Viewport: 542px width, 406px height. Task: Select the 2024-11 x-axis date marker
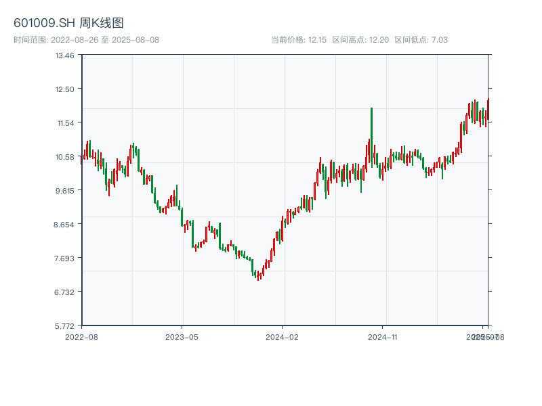(383, 336)
